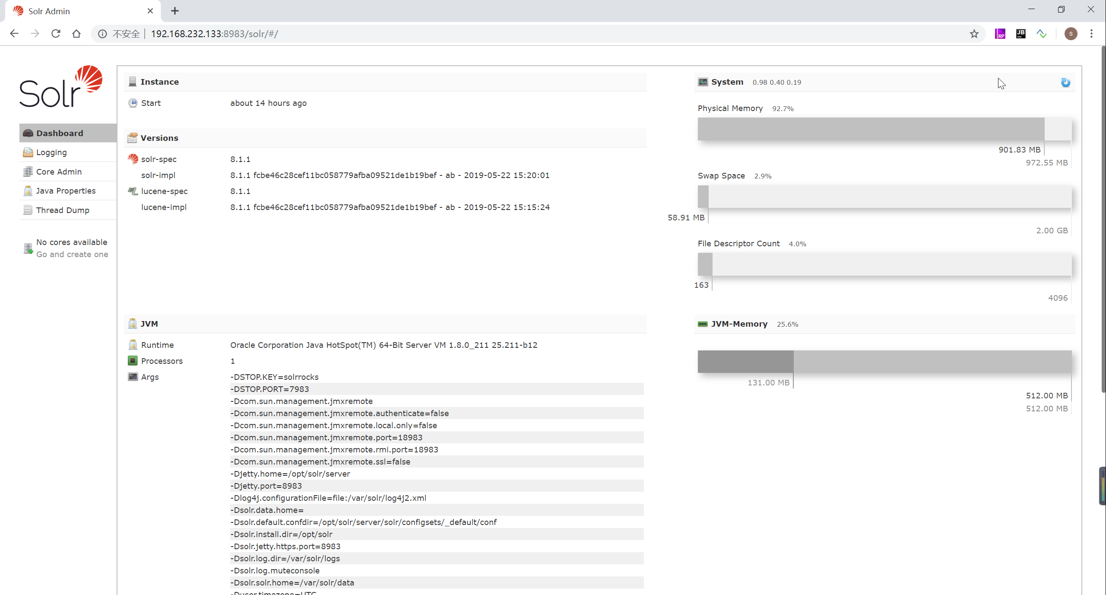Click the Java Properties icon in sidebar
Screen dimensions: 1106x595
tap(28, 191)
